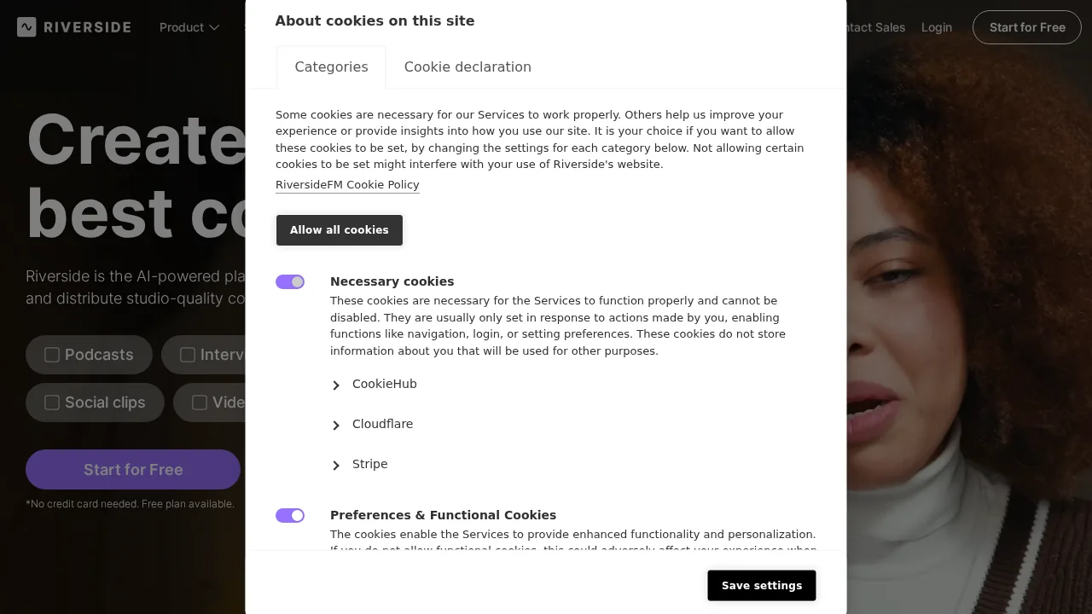Check the Podcasts checkbox
This screenshot has height=614, width=1092.
tap(52, 355)
